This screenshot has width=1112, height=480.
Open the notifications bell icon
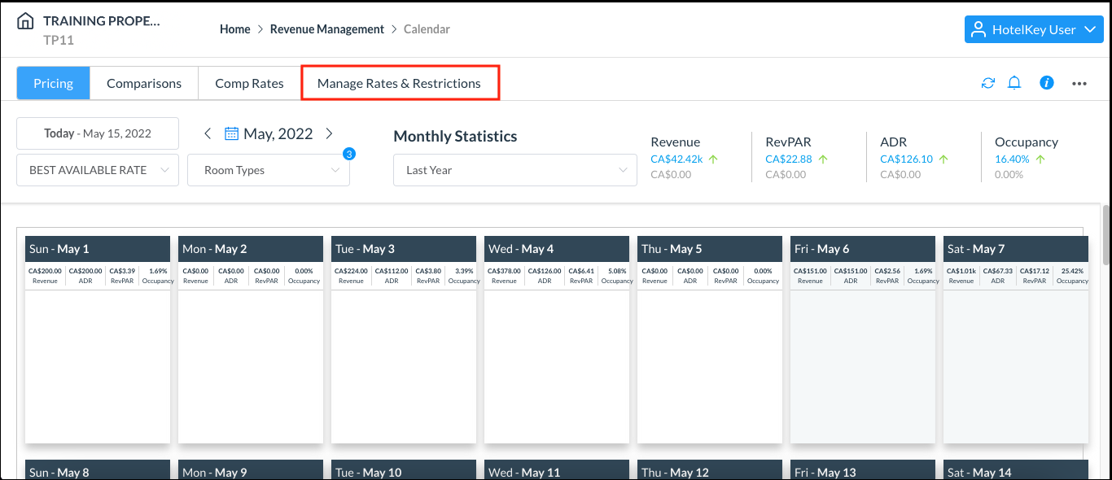point(1014,82)
